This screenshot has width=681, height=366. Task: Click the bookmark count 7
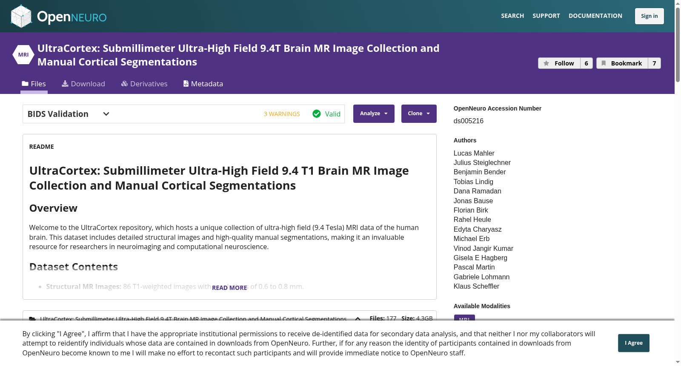pyautogui.click(x=655, y=63)
